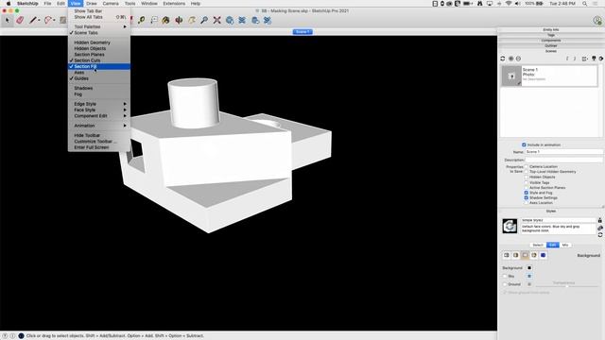Expand the Animation submenu
This screenshot has width=605, height=340.
[99, 126]
